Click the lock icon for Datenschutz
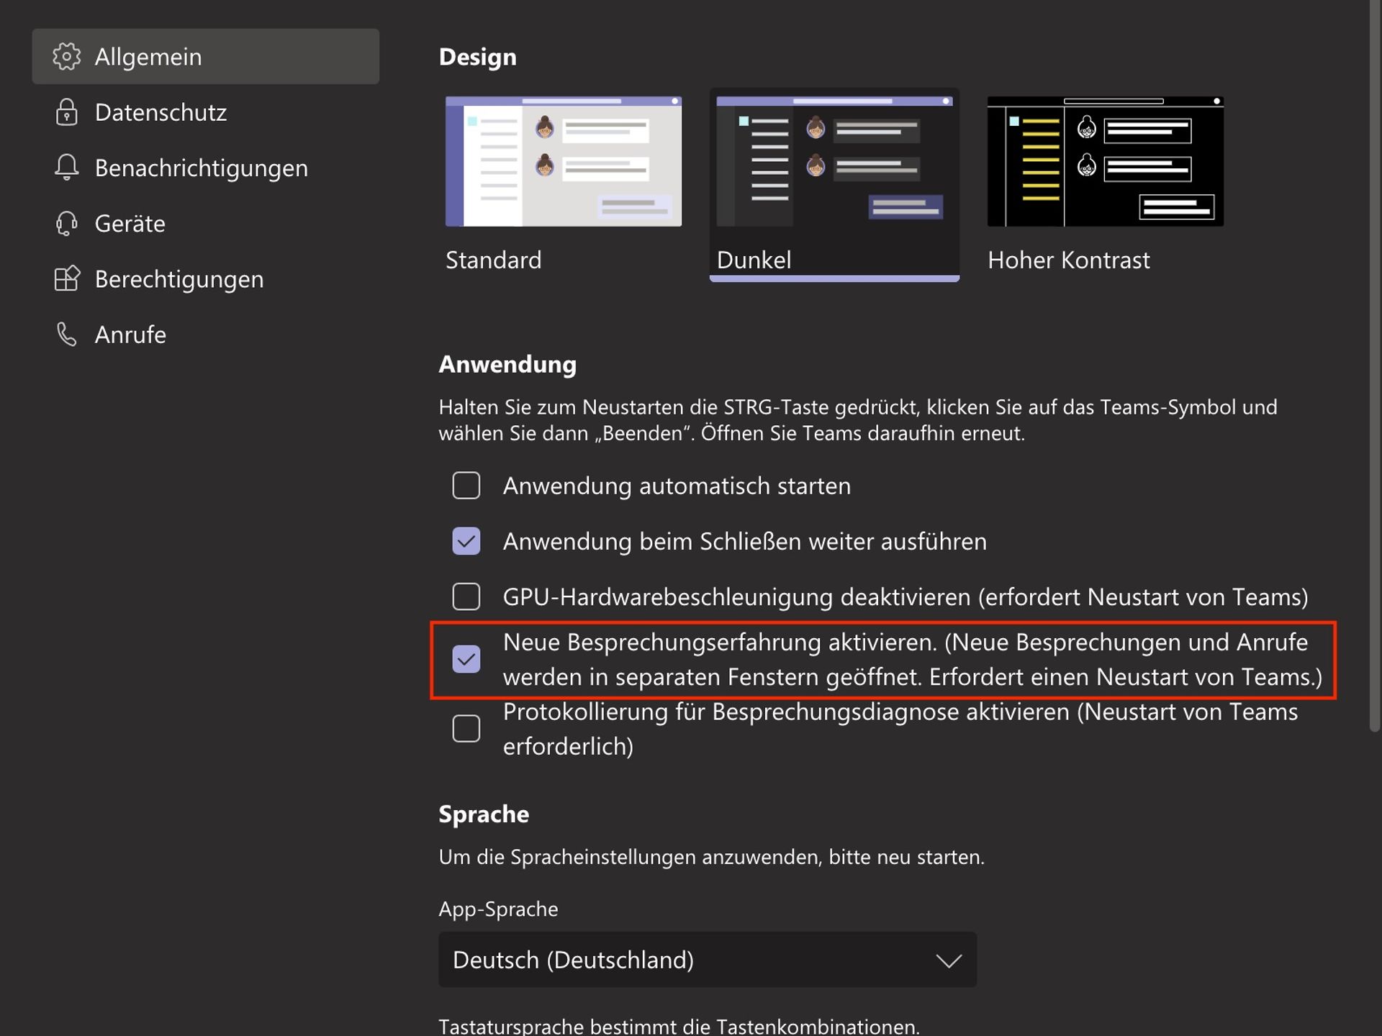Image resolution: width=1382 pixels, height=1036 pixels. tap(66, 112)
